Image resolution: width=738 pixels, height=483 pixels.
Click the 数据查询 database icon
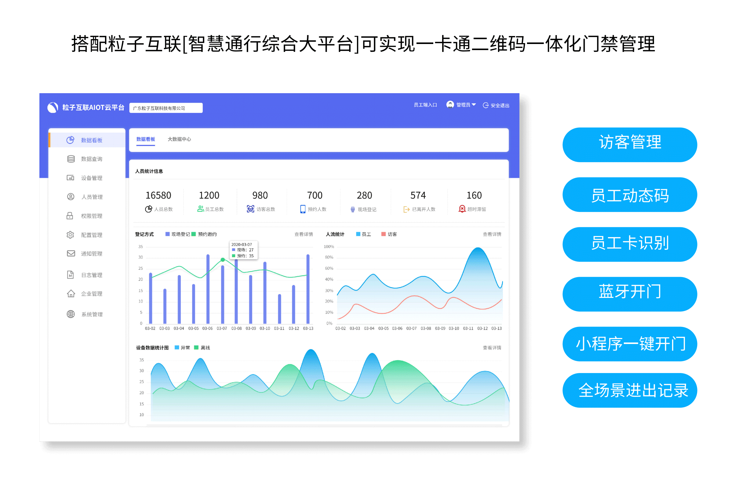tap(71, 159)
